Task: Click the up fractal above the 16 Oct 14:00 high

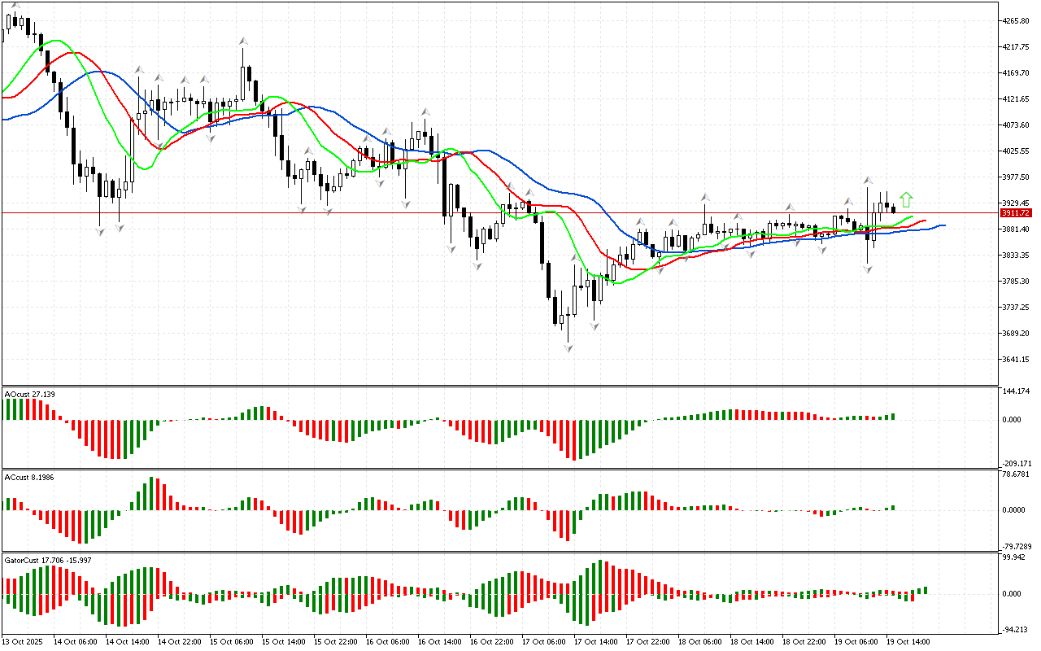Action: pos(424,112)
